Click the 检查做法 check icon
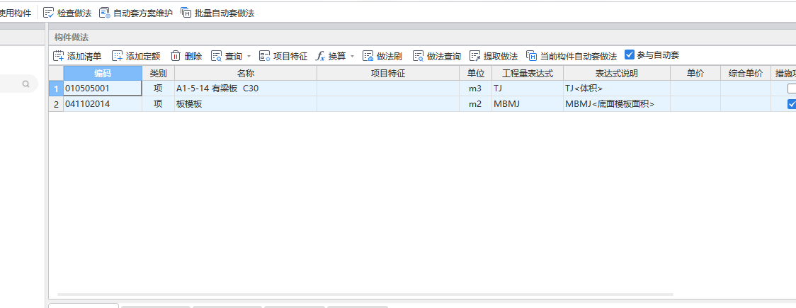Screen dimensions: 796x308 point(49,13)
